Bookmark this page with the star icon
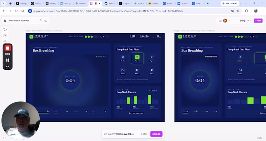Screen dimensions: 266x141 point(238,11)
